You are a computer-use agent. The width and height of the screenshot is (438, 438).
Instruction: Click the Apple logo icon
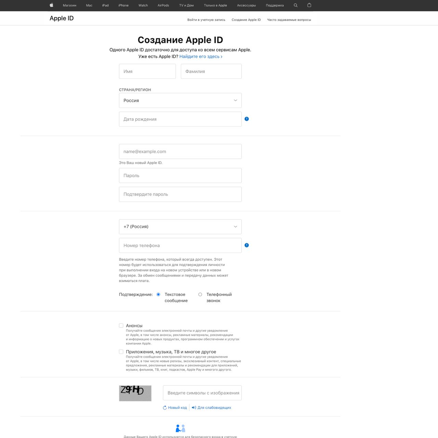[51, 5]
